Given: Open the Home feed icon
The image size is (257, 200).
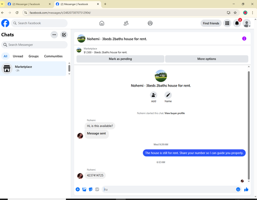Looking at the screenshot, I should [102, 23].
